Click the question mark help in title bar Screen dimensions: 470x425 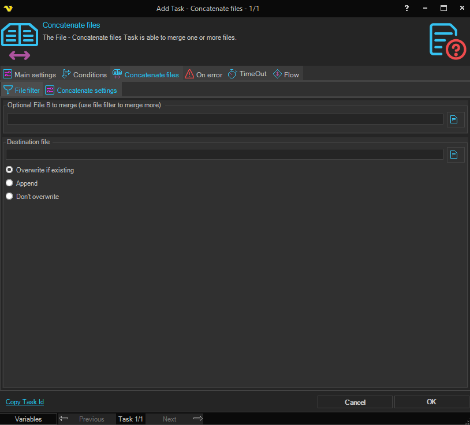coord(406,8)
